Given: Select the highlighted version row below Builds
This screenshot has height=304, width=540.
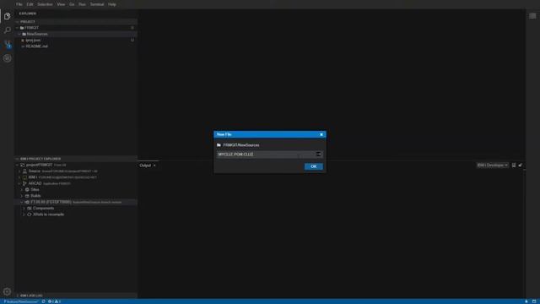Looking at the screenshot, I should coord(76,202).
